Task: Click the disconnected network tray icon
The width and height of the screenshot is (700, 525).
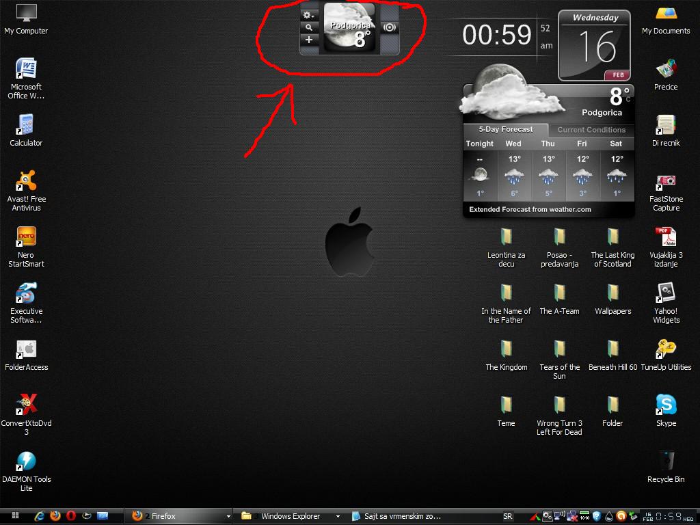Action: click(x=571, y=517)
